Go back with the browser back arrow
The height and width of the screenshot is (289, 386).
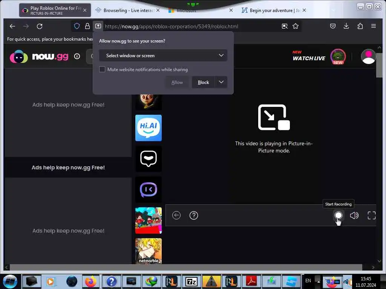point(12,26)
